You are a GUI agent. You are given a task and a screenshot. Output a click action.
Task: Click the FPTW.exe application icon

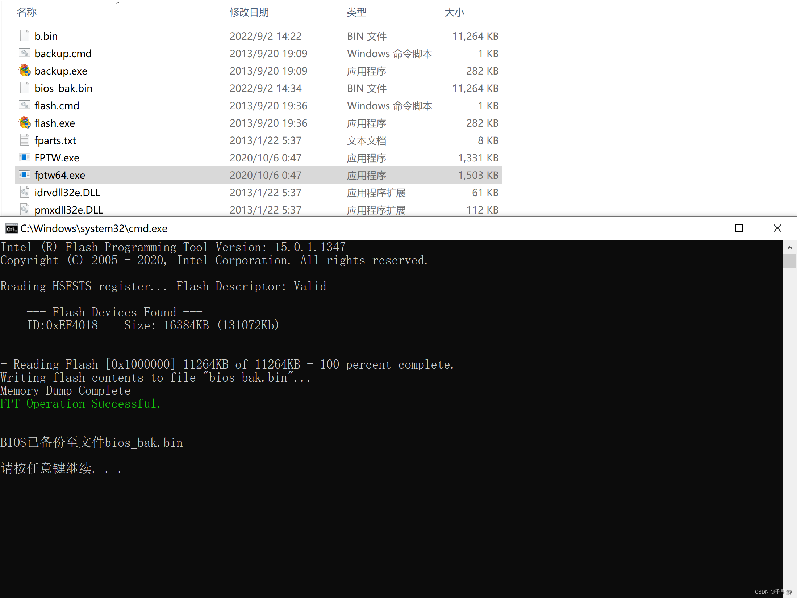(25, 157)
